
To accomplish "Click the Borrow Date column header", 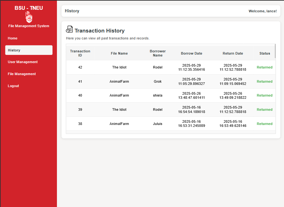I will (x=191, y=53).
